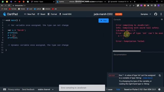This screenshot has width=164, height=92.
Task: Open the Chrome profile avatar
Action: 159,5
